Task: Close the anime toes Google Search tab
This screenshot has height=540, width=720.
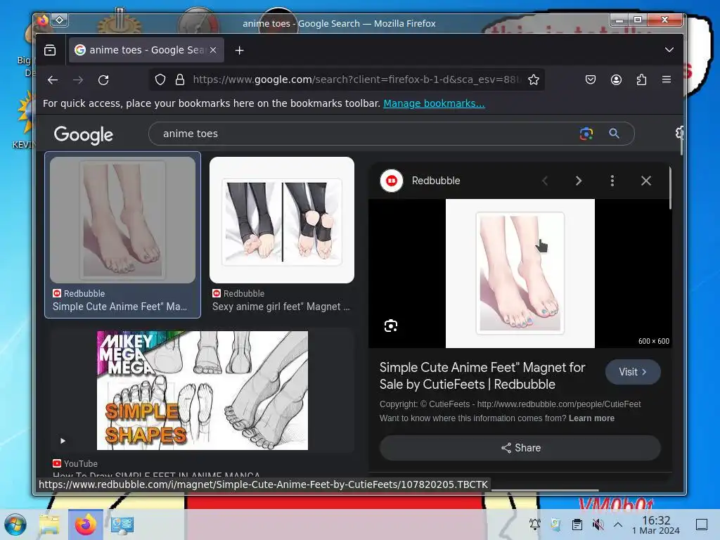Action: pyautogui.click(x=213, y=50)
